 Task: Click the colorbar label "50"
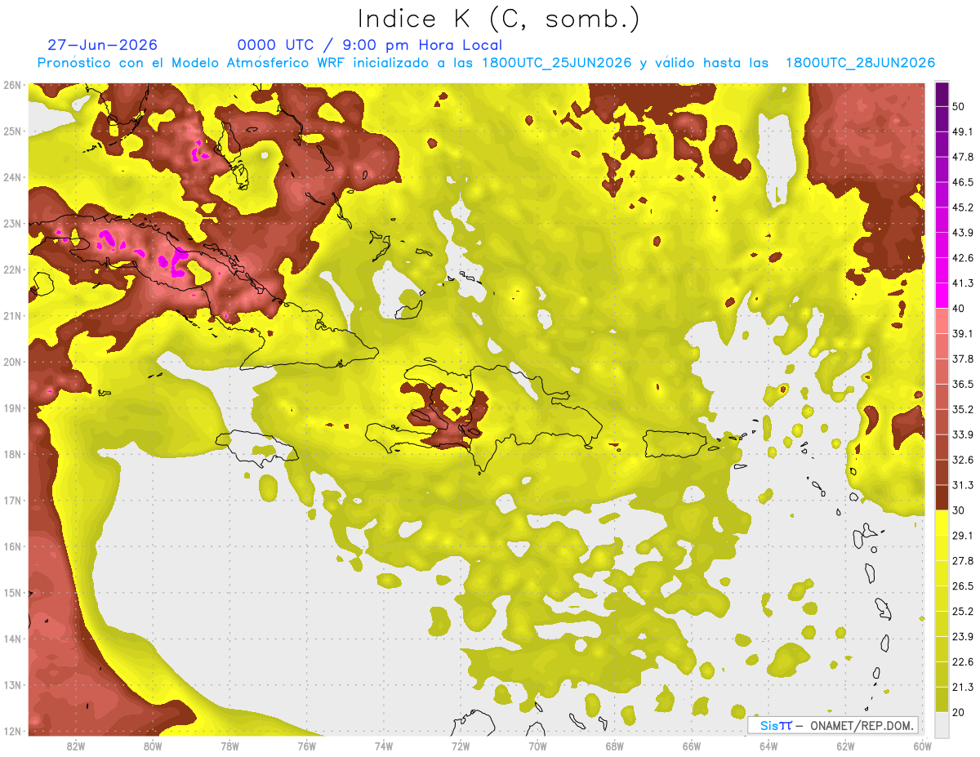959,107
